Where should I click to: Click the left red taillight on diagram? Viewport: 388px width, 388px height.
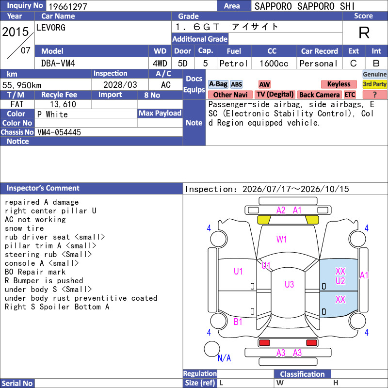coord(264,343)
